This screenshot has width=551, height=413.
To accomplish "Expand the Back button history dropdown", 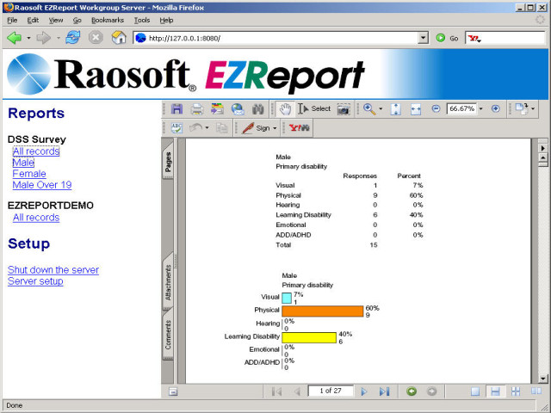I will tap(28, 38).
